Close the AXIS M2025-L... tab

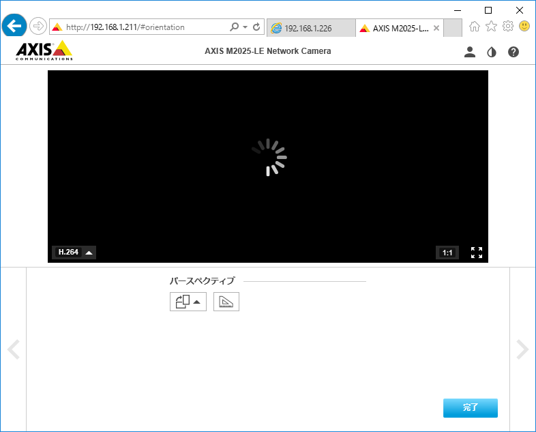click(x=436, y=28)
